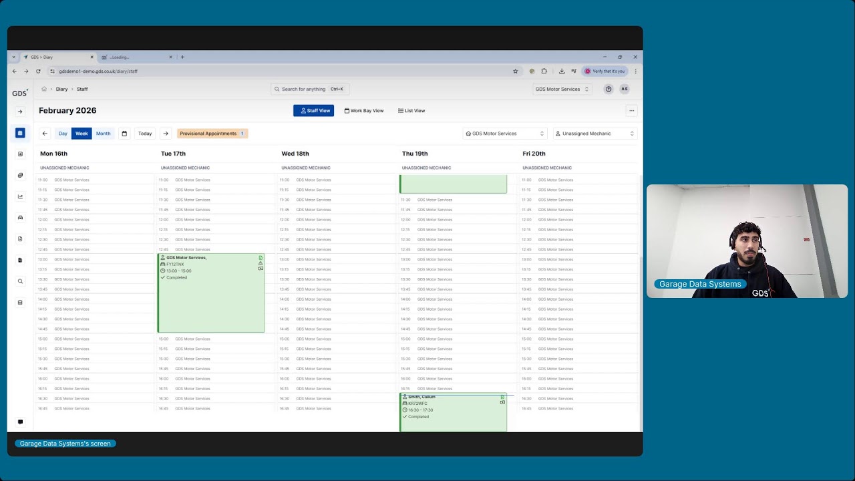855x481 pixels.
Task: Click the Mon 16th column header
Action: click(53, 154)
